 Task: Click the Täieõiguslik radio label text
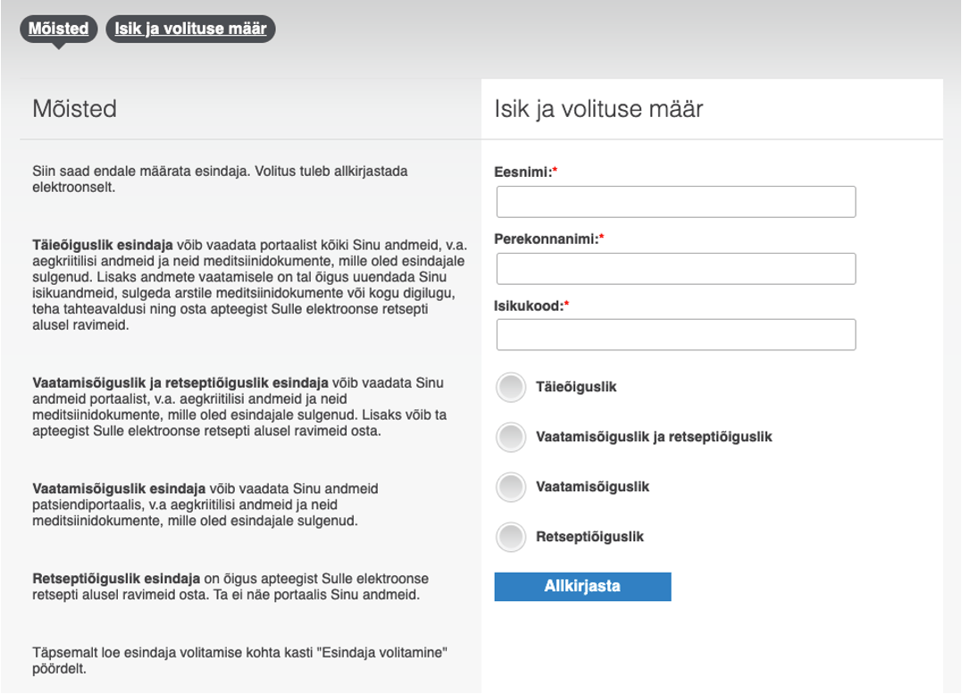(576, 387)
